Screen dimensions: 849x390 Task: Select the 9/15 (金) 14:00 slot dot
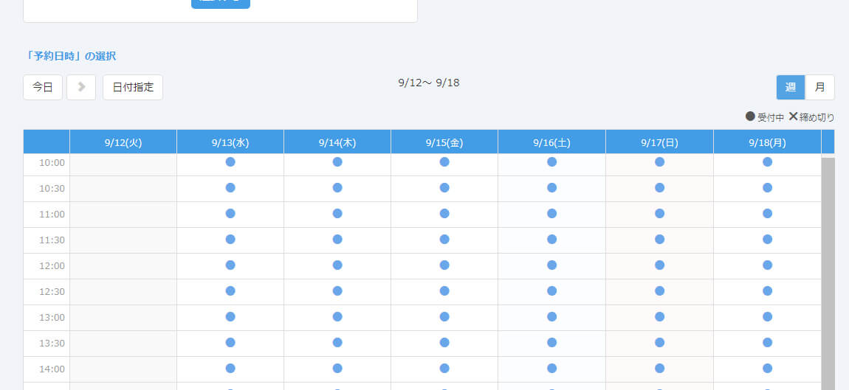pyautogui.click(x=444, y=369)
